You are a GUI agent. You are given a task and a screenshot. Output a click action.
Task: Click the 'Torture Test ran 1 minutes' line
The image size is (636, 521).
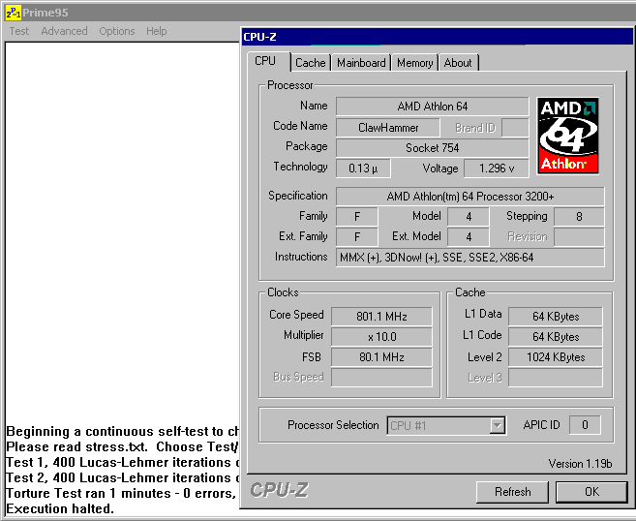(x=121, y=494)
